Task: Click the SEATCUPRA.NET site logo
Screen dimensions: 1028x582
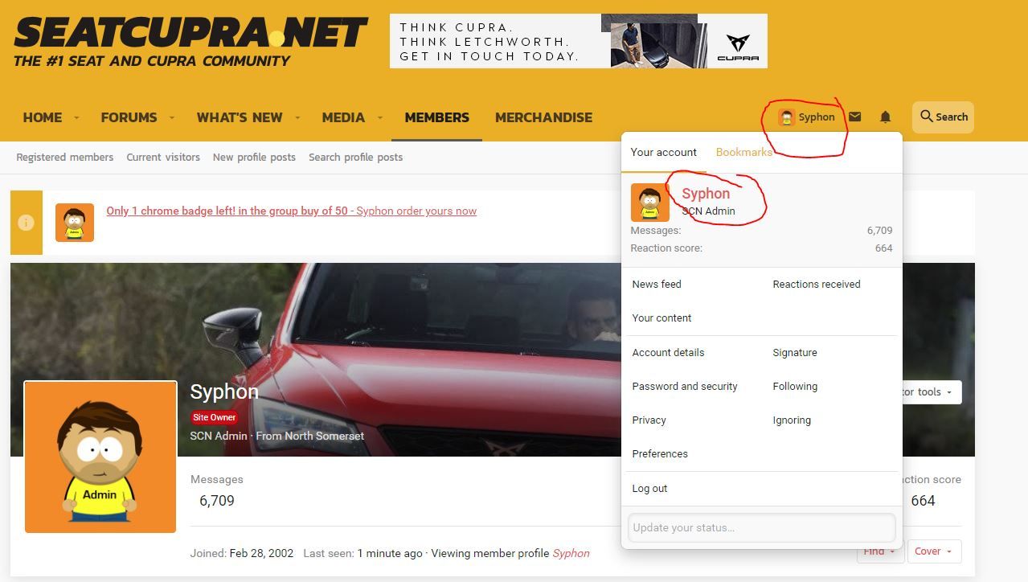Action: [x=191, y=33]
